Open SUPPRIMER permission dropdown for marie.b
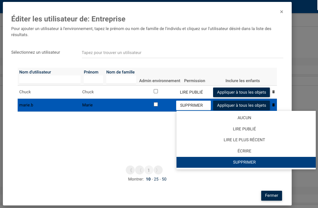Screen dimensions: 318x208 click(193, 105)
